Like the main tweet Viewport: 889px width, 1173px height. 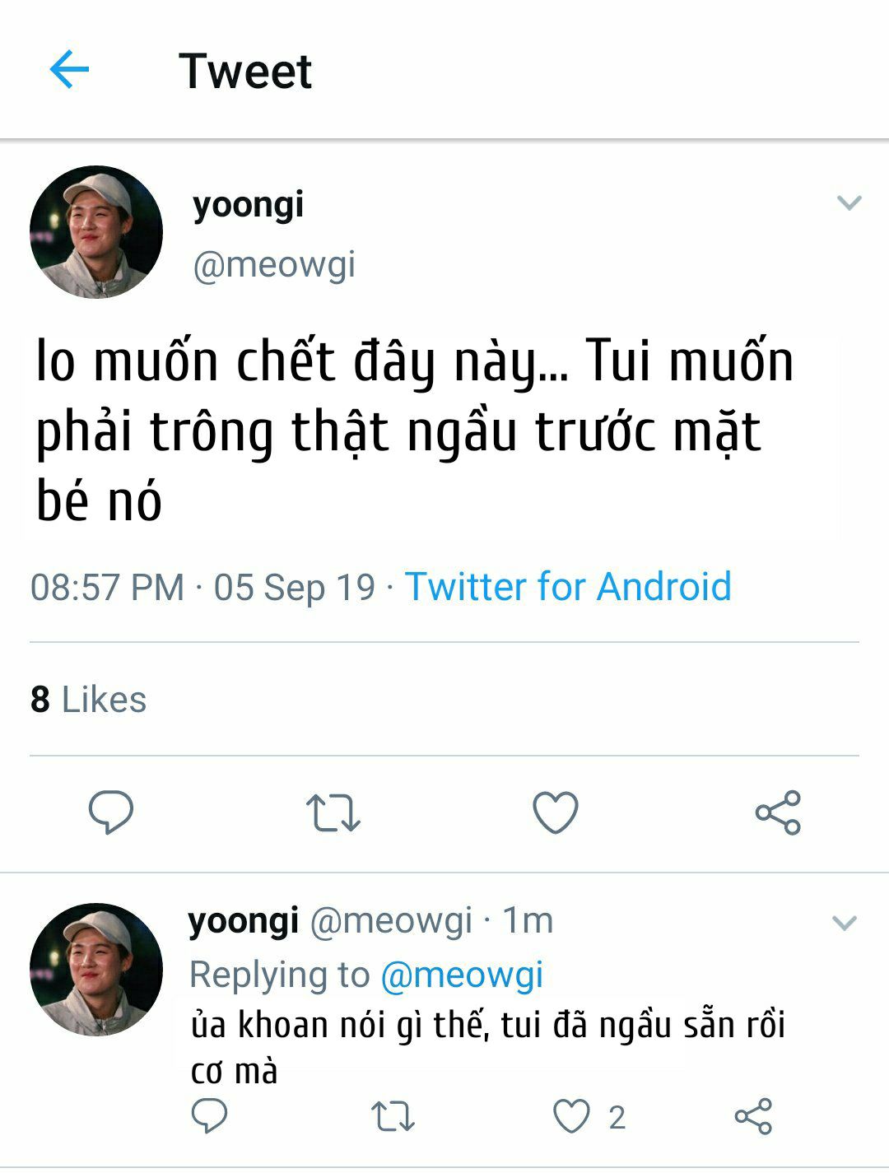[x=556, y=812]
